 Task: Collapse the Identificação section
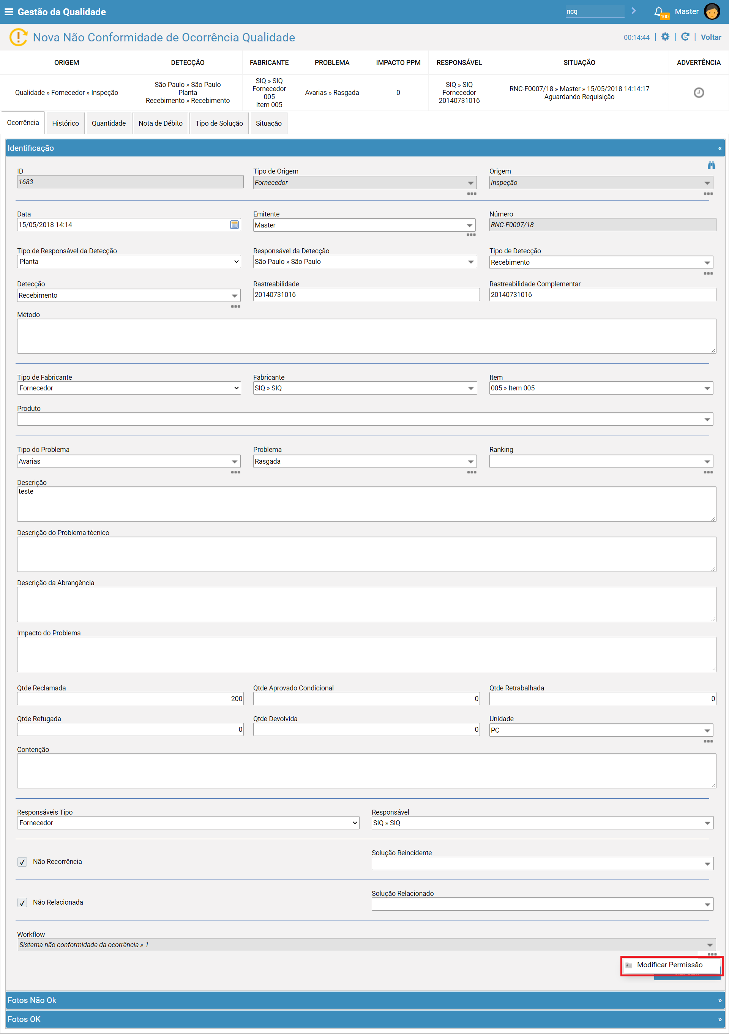pyautogui.click(x=720, y=148)
